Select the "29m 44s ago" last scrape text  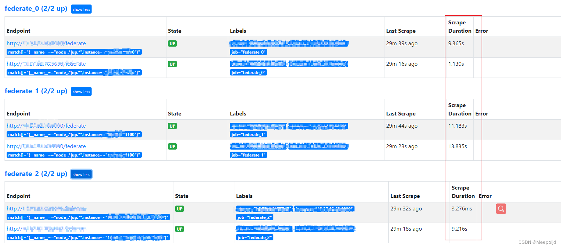402,126
